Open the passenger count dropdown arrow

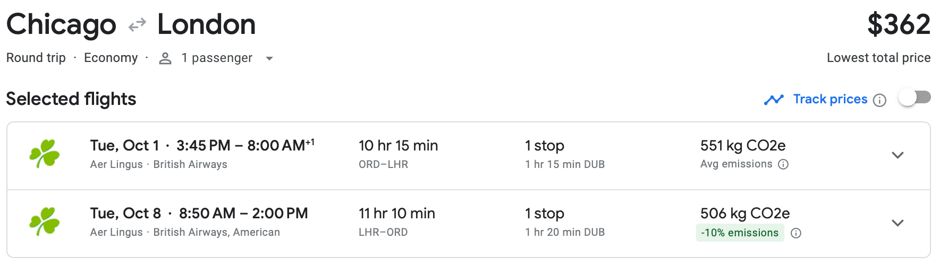[269, 58]
